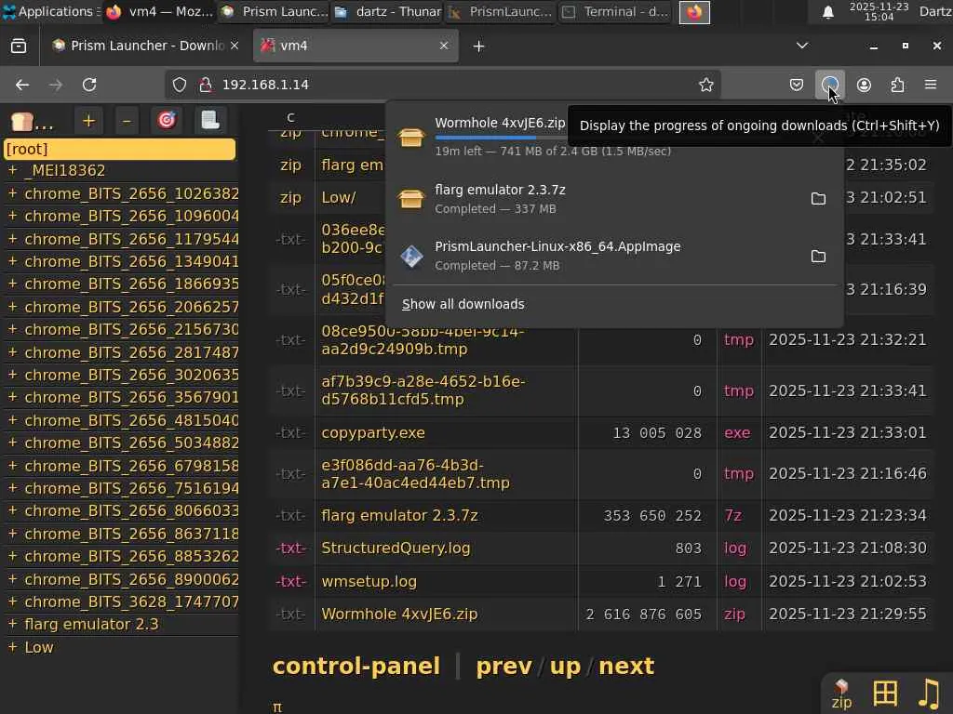Show site connection security info

pyautogui.click(x=206, y=85)
